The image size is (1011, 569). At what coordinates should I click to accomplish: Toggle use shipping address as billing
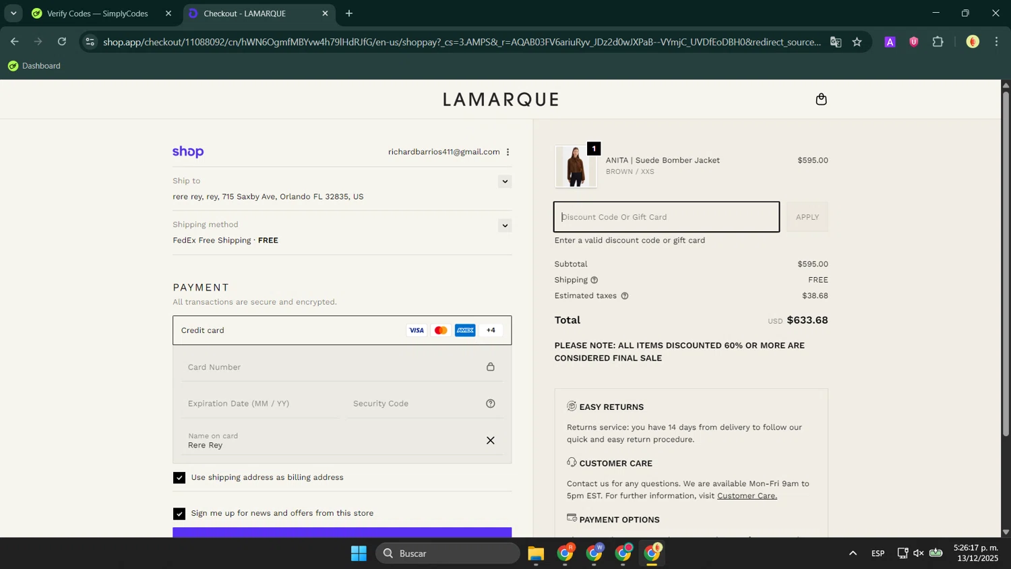pyautogui.click(x=179, y=478)
